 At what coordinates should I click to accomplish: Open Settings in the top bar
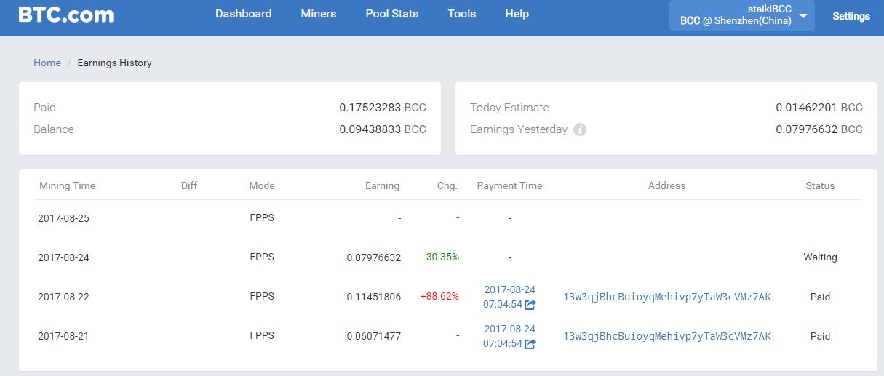[851, 16]
